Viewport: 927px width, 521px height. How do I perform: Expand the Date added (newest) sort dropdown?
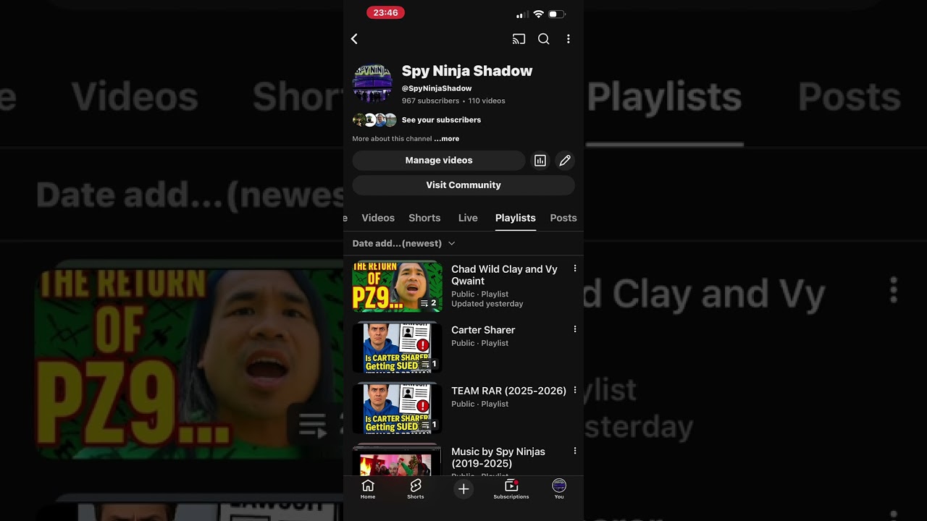pos(404,244)
